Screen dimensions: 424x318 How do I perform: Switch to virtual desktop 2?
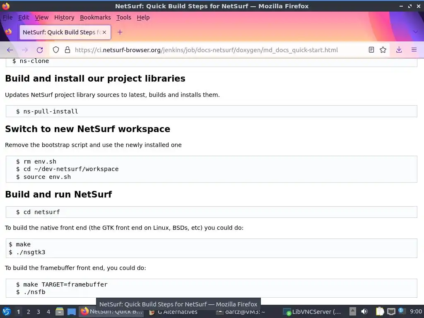point(29,312)
